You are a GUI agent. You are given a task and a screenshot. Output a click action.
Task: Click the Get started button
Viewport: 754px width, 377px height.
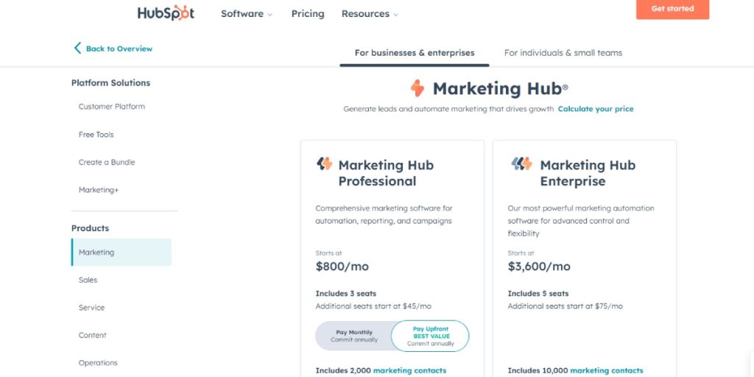(672, 9)
